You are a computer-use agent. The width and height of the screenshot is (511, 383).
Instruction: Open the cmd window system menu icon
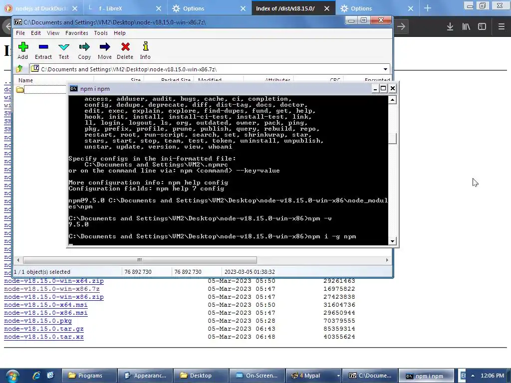tap(74, 89)
